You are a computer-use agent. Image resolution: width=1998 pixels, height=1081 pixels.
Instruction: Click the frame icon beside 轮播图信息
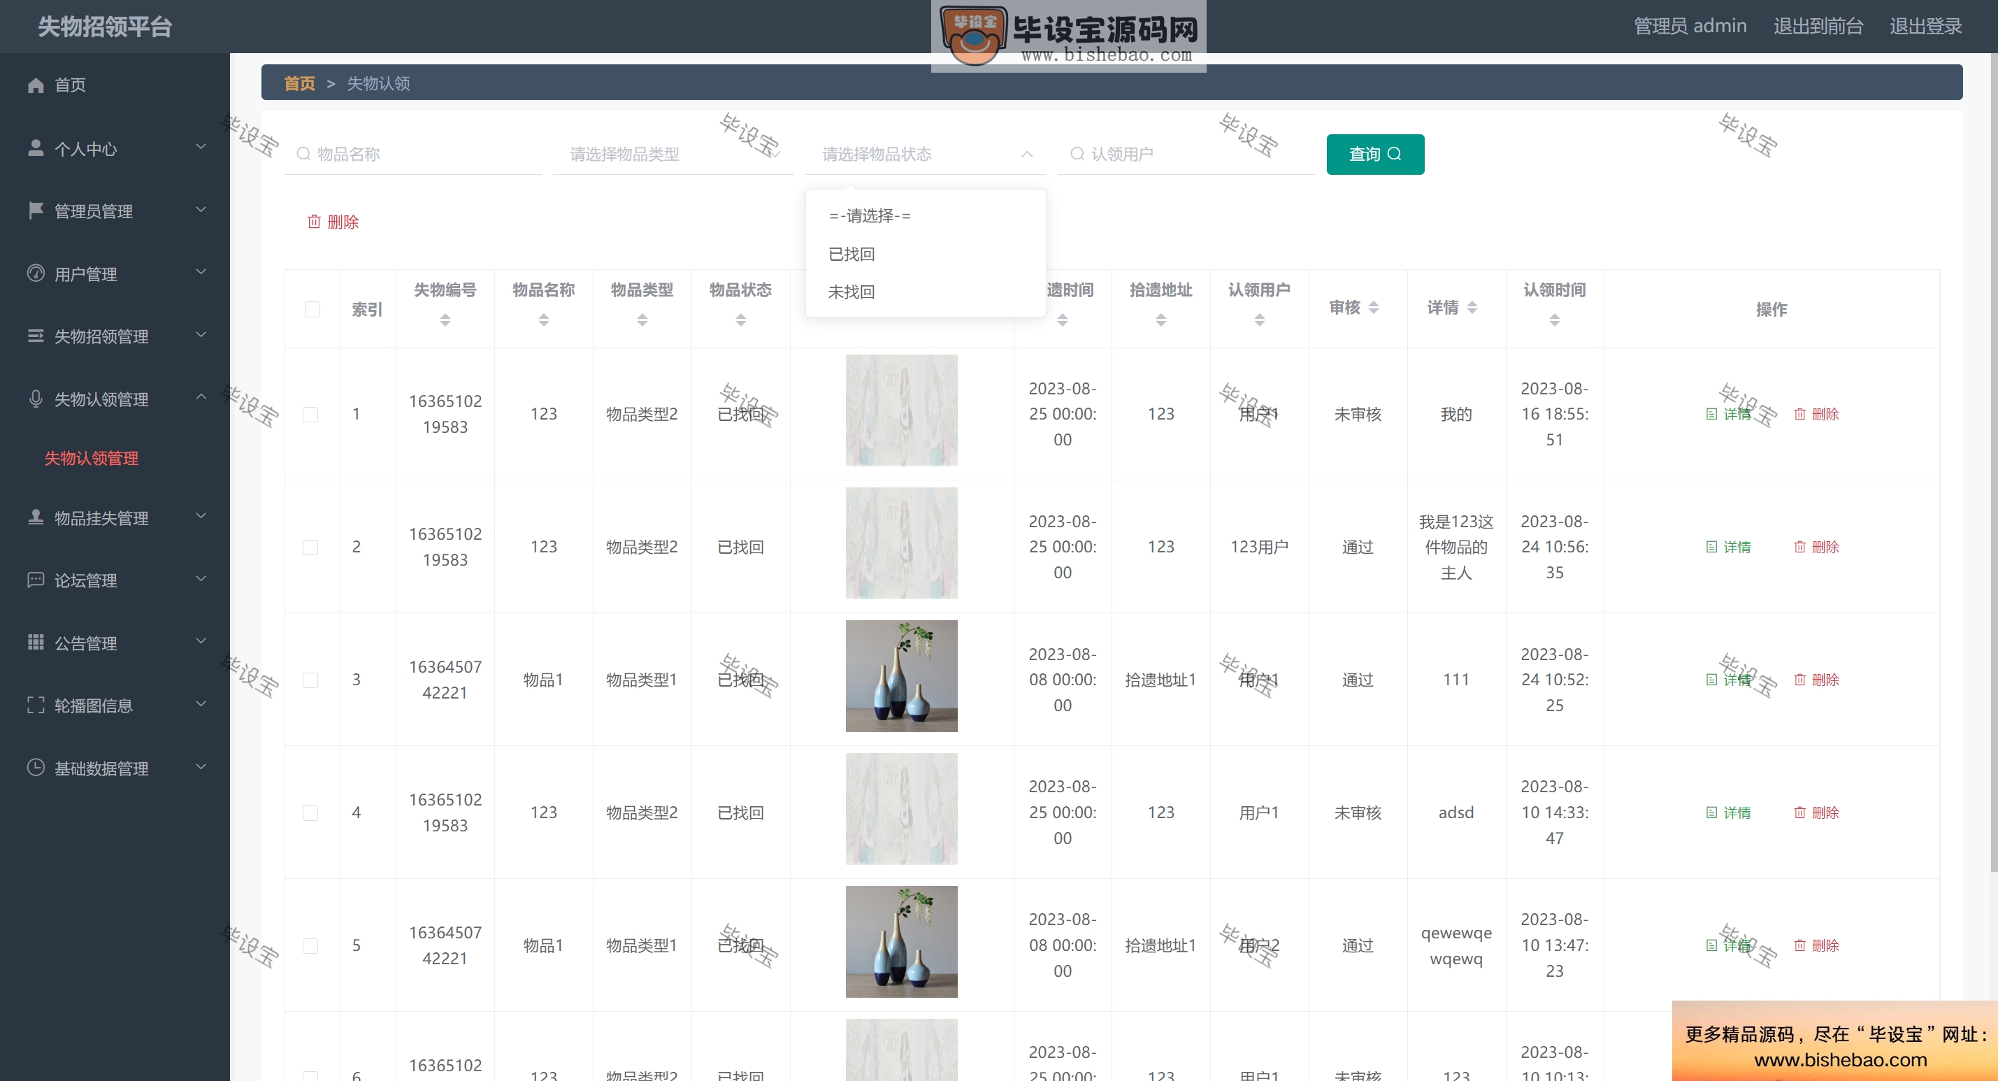pyautogui.click(x=36, y=705)
